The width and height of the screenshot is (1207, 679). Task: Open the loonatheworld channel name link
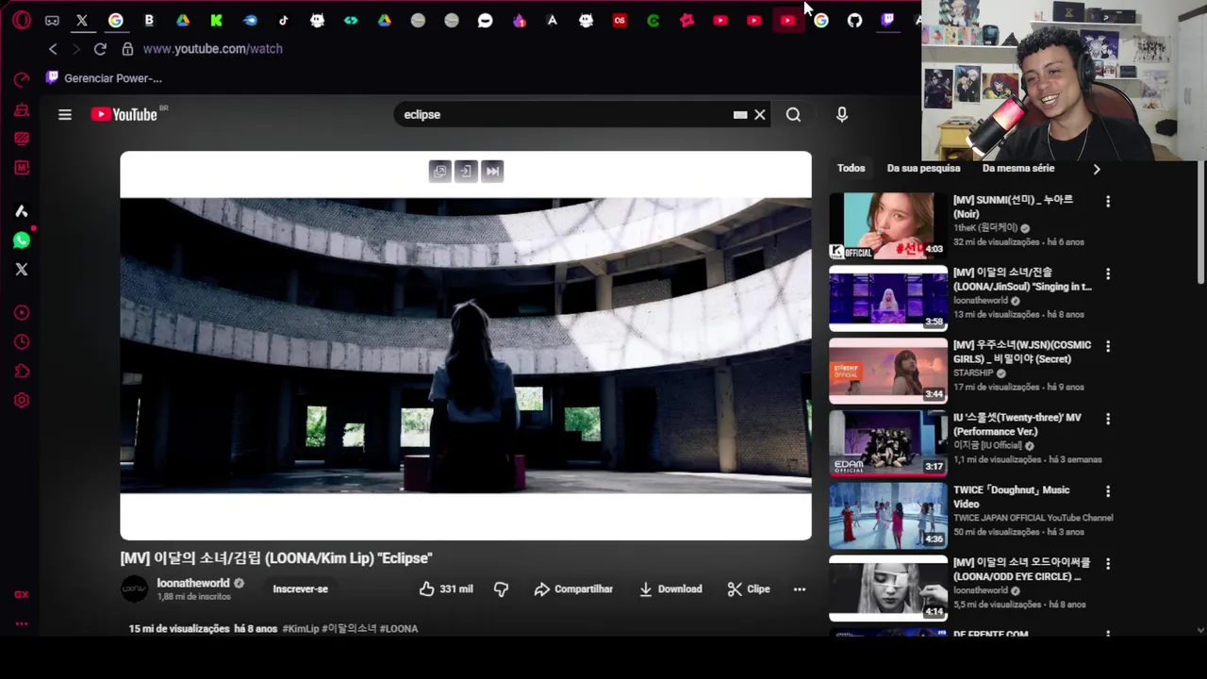(x=193, y=584)
